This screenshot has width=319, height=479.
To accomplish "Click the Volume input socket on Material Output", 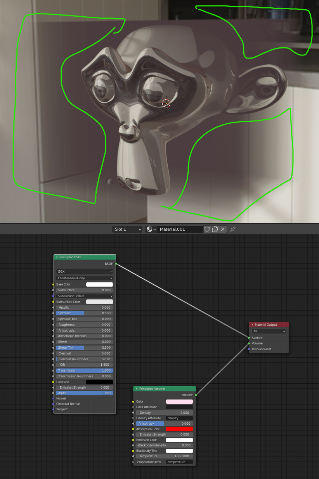I will (x=249, y=343).
